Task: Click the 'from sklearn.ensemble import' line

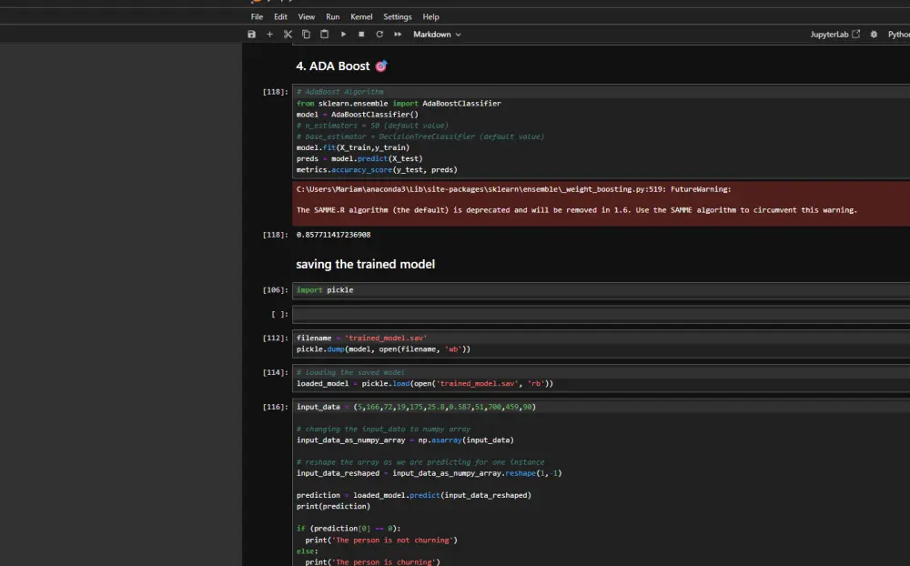Action: 399,104
